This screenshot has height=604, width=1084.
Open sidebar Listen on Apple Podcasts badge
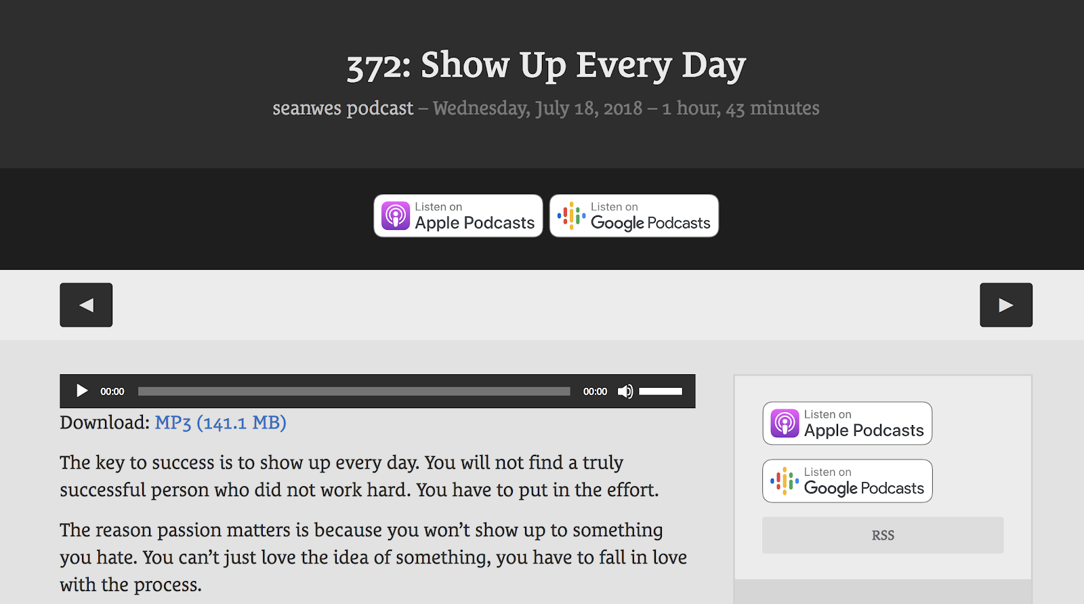847,424
